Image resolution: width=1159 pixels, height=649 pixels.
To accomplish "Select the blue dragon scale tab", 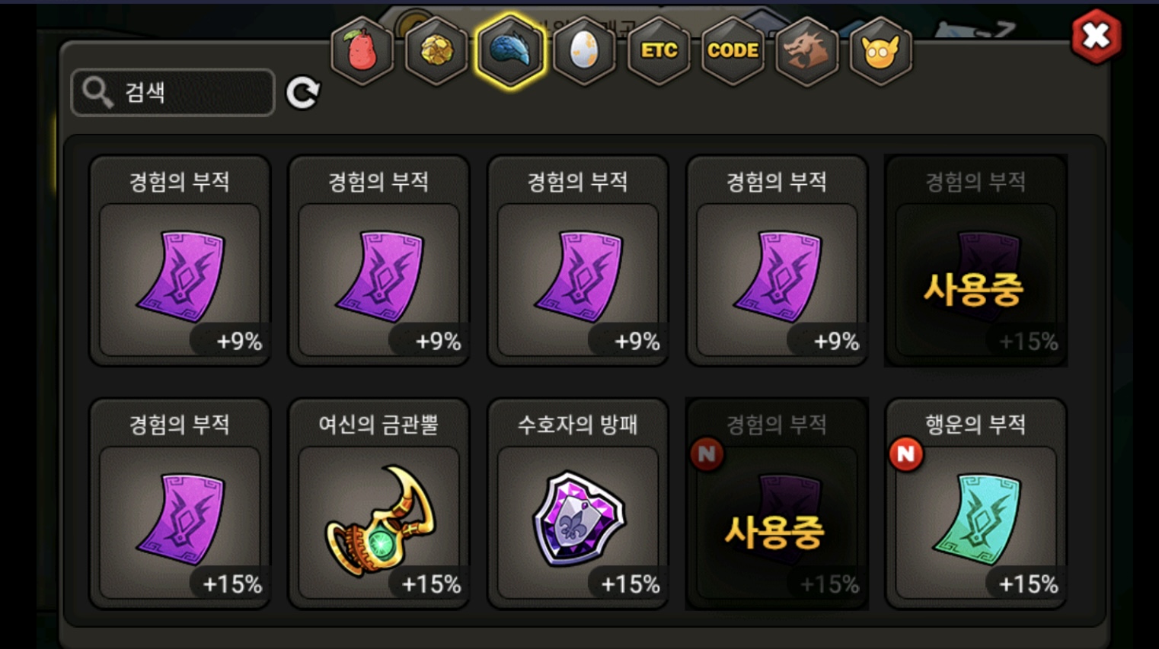I will [510, 51].
